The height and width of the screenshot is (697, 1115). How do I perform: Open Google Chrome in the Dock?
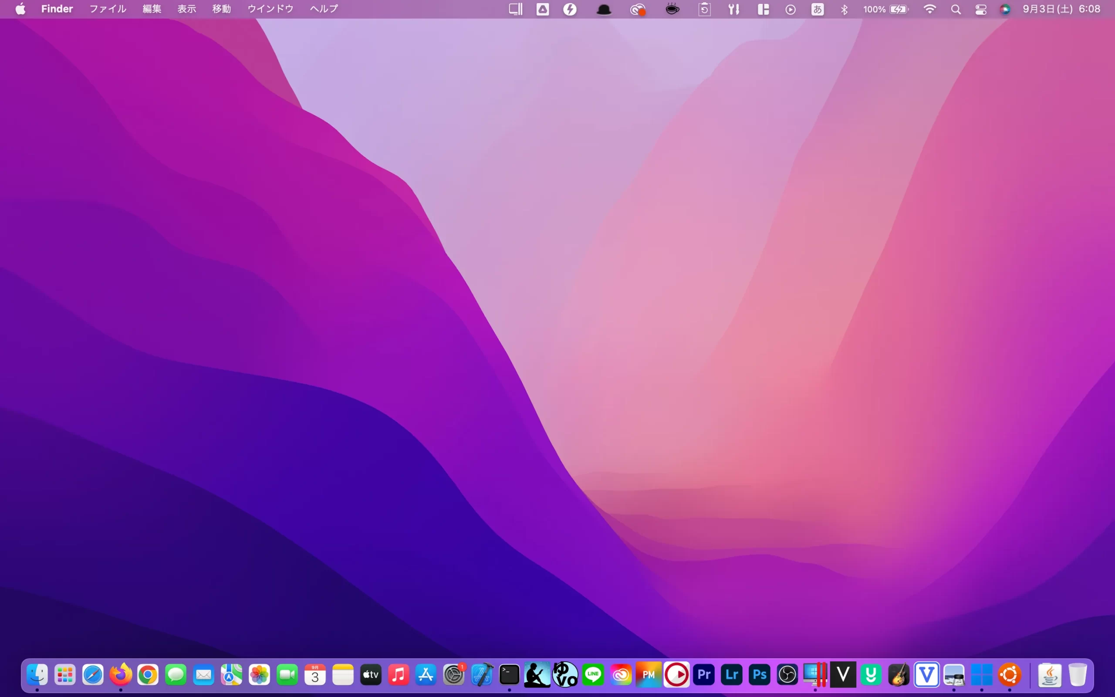point(149,675)
